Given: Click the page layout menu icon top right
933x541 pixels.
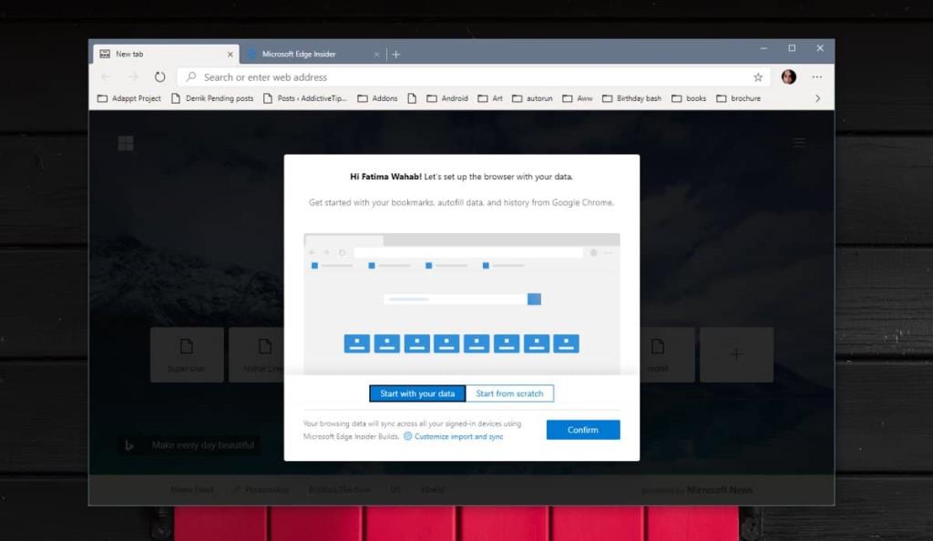Looking at the screenshot, I should coord(799,142).
